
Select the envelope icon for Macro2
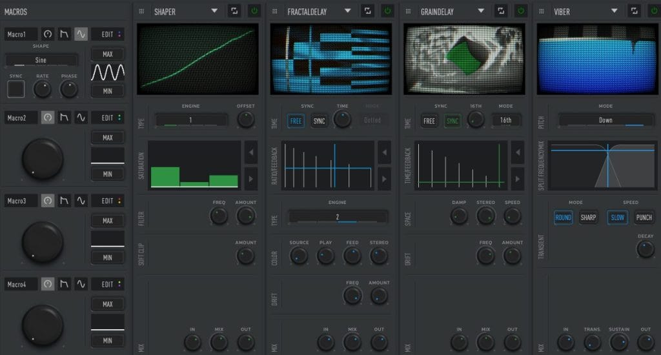pyautogui.click(x=65, y=117)
